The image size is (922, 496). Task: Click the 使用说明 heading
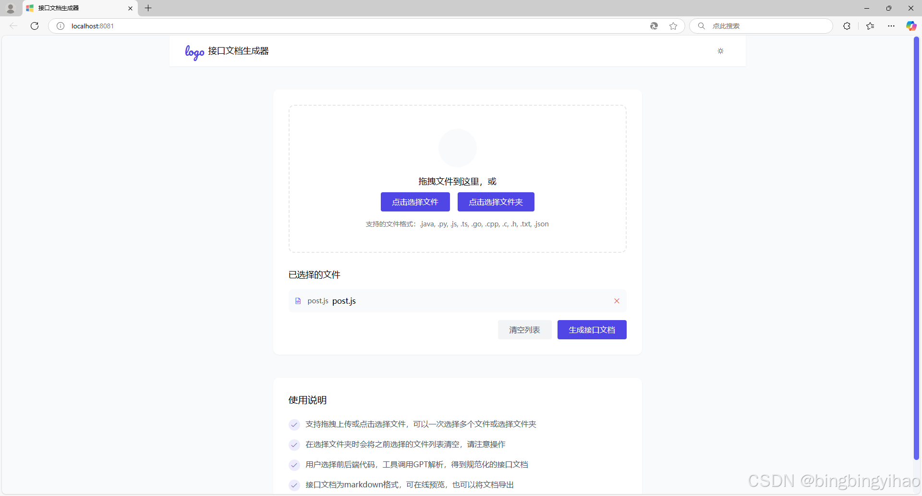pyautogui.click(x=308, y=400)
